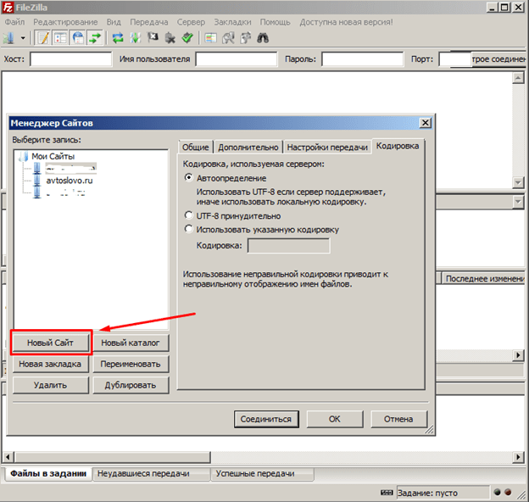This screenshot has height=502, width=529.
Task: Click message log scrollbar down arrow
Action: (x=518, y=182)
